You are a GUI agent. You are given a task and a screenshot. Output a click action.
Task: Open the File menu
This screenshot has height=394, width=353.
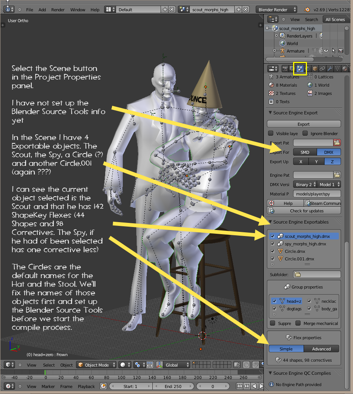[30, 9]
